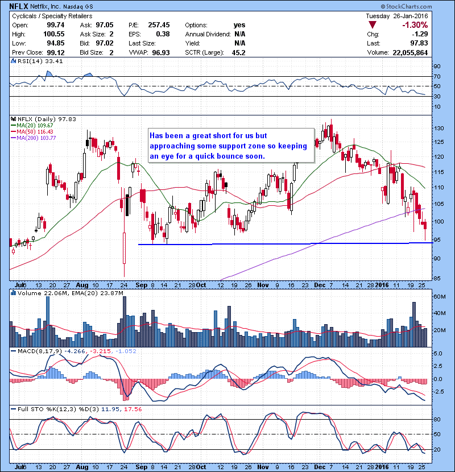This screenshot has height=472, width=455.
Task: Click the Annual Dividend N/A value
Action: [239, 34]
